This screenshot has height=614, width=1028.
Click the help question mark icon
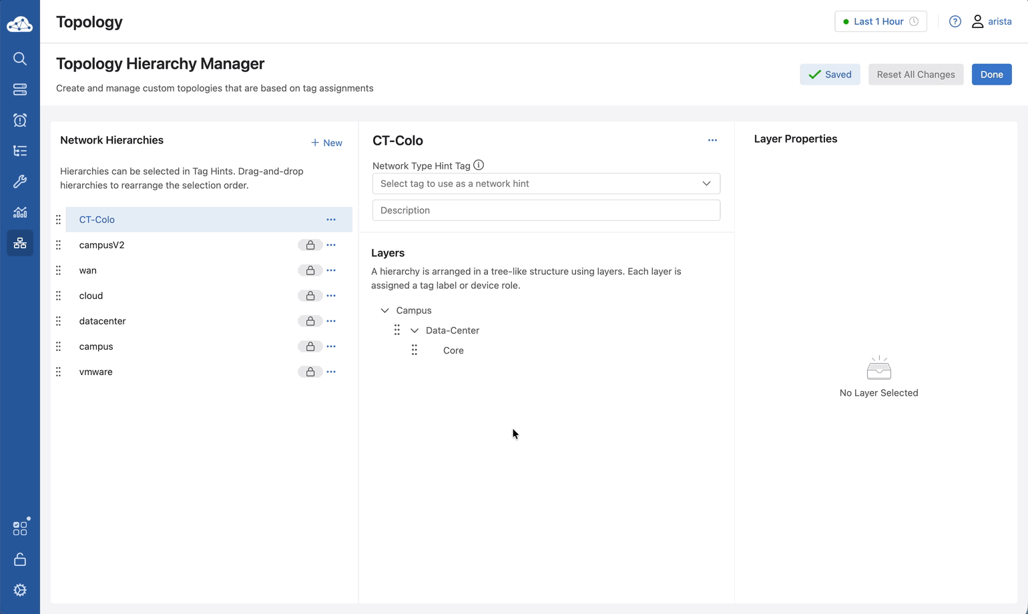(955, 21)
